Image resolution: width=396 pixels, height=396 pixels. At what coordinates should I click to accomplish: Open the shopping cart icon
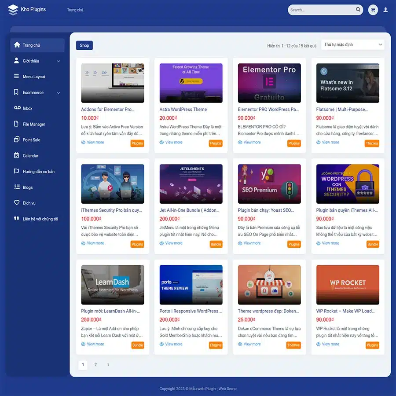(x=373, y=9)
